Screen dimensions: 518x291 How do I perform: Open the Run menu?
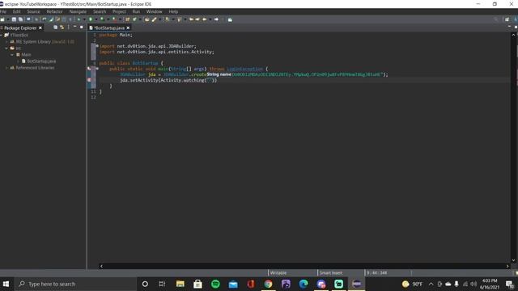pos(136,11)
